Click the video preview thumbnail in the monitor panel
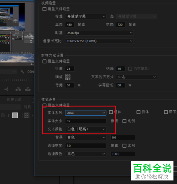The width and height of the screenshot is (177, 184). 12,17
